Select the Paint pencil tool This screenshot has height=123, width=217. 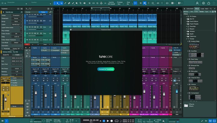point(73,3)
